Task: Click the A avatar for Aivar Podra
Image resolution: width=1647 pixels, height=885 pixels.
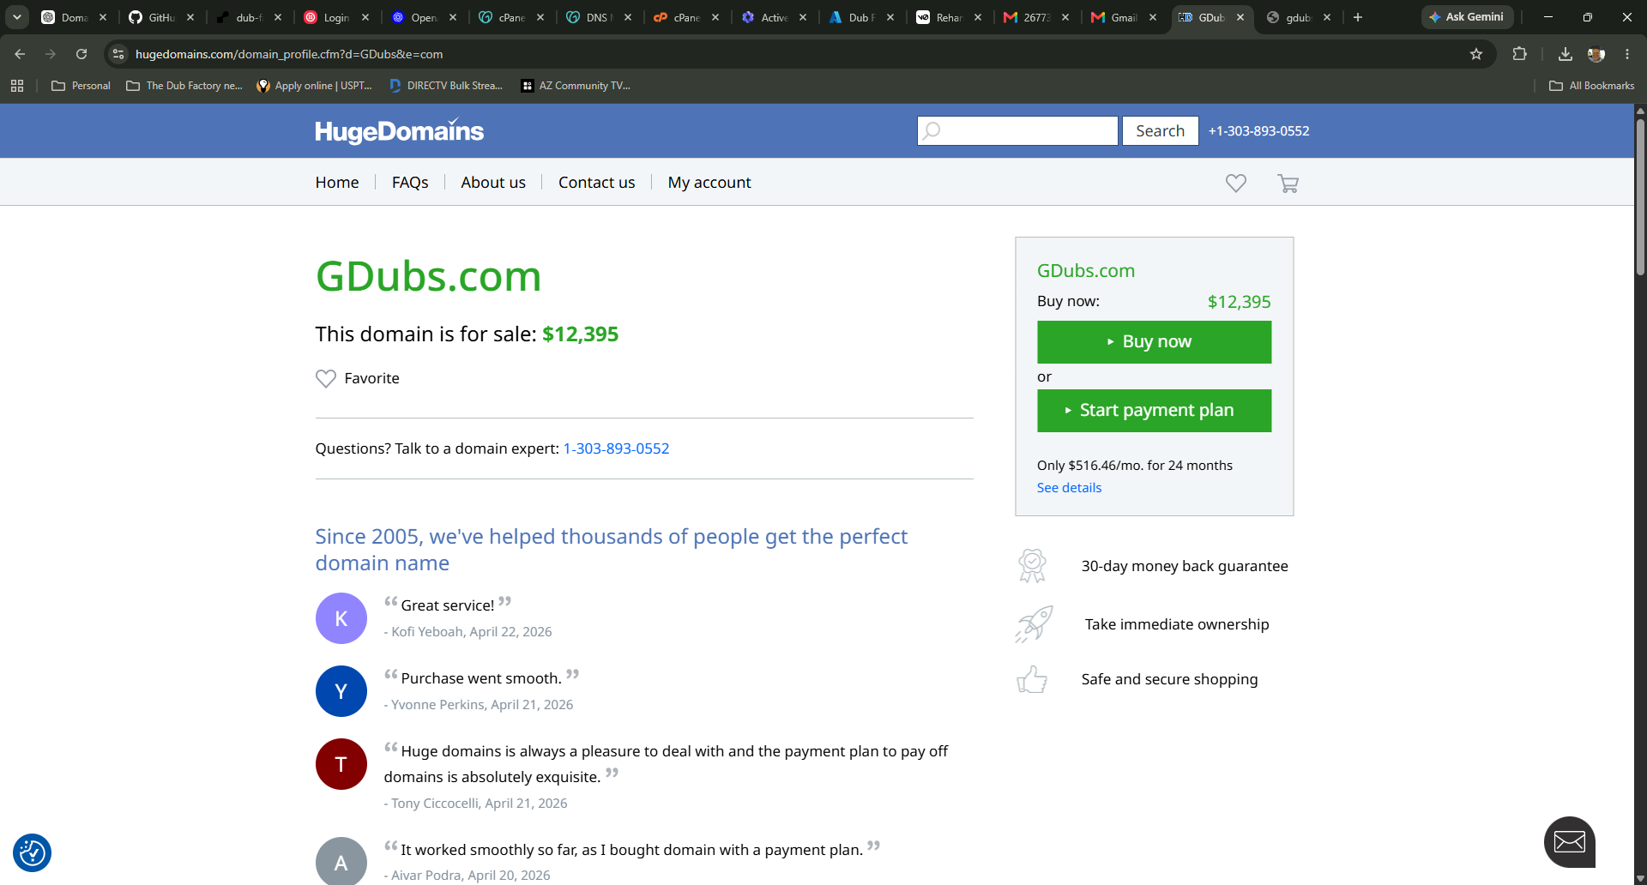Action: pyautogui.click(x=341, y=861)
